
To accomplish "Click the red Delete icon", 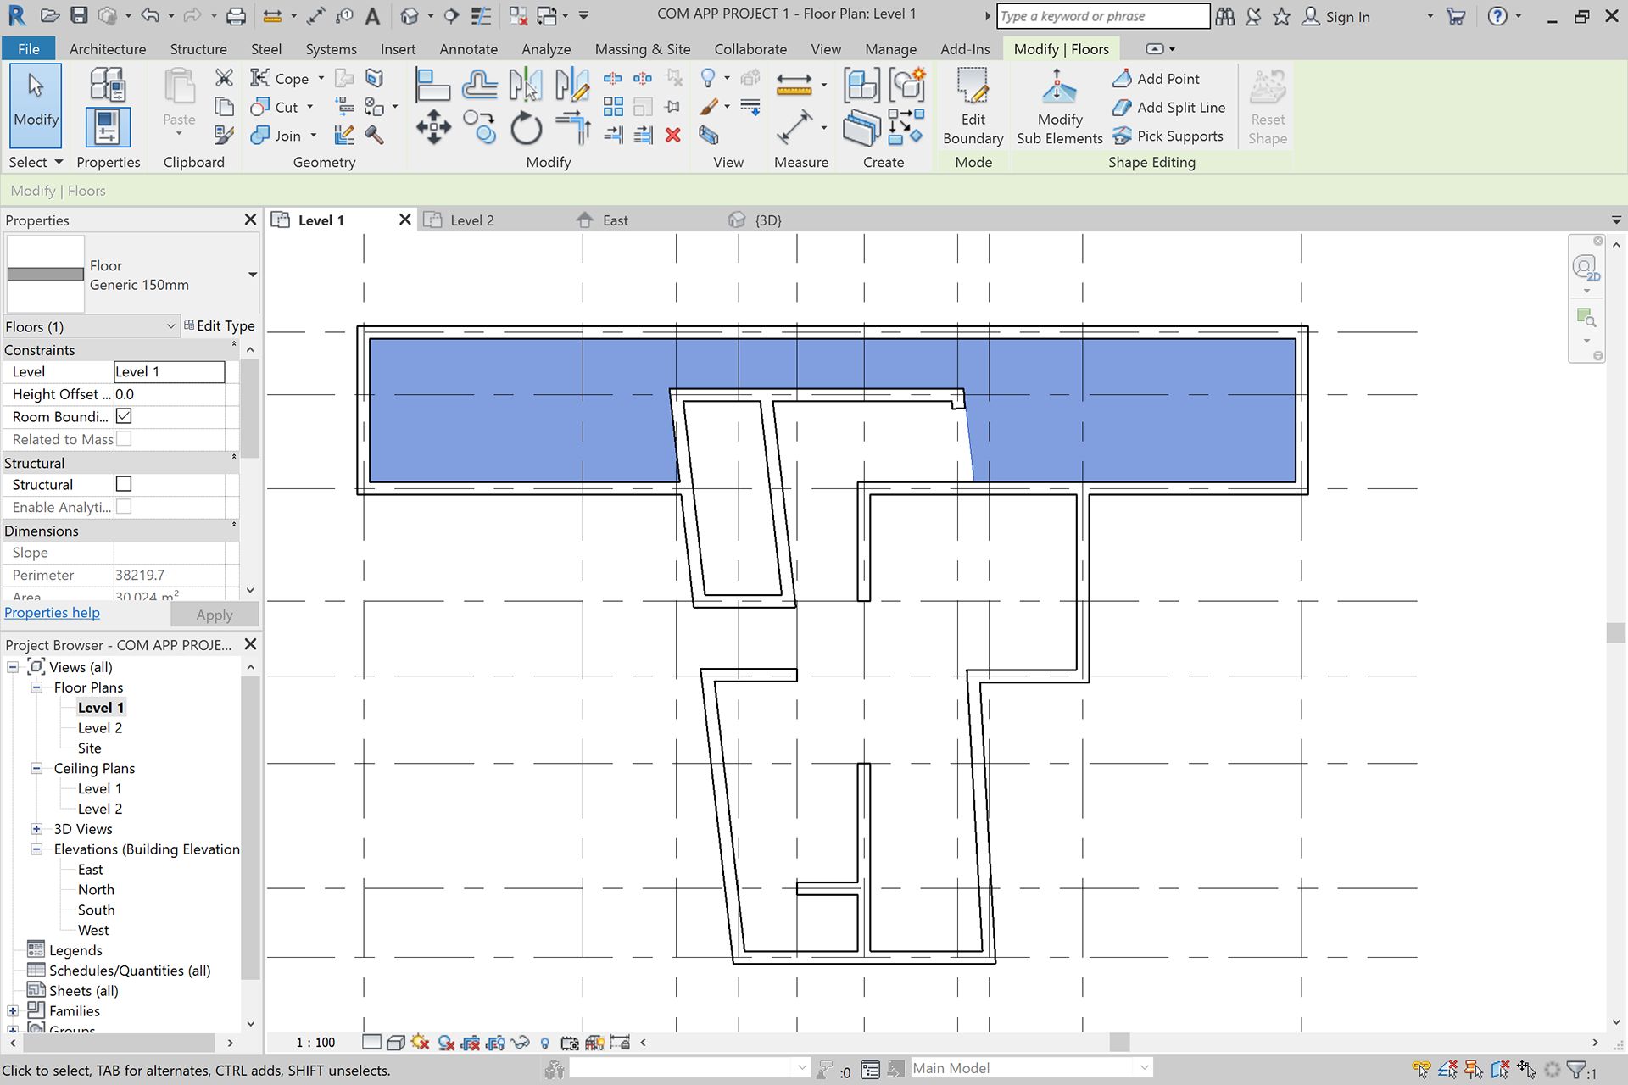I will coord(673,135).
